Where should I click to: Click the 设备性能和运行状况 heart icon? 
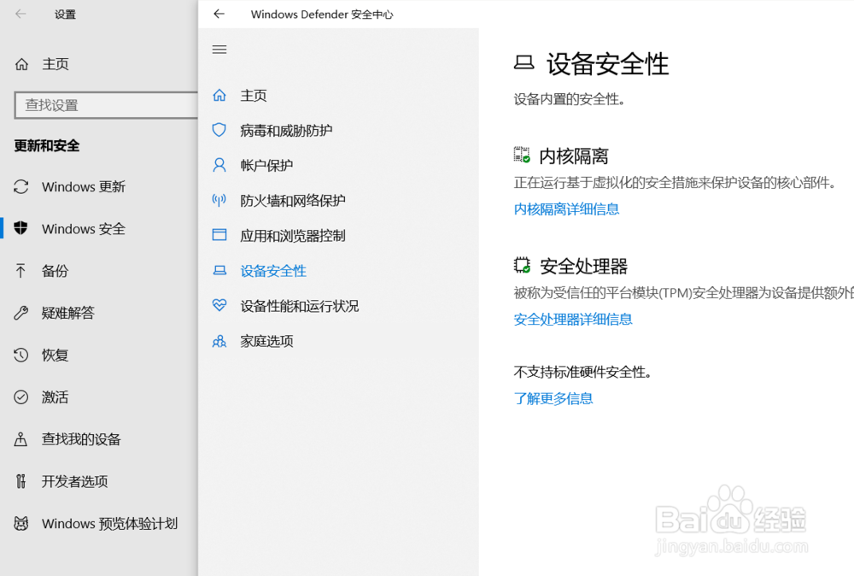(219, 305)
